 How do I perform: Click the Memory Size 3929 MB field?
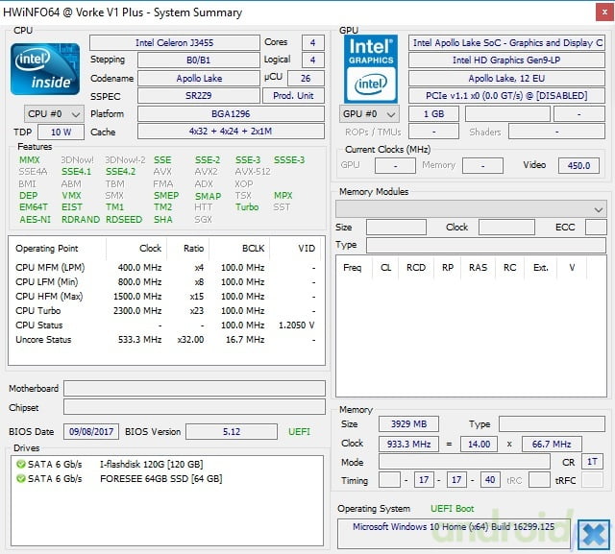coord(408,424)
